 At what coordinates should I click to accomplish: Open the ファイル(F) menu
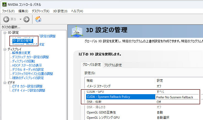click(x=8, y=11)
